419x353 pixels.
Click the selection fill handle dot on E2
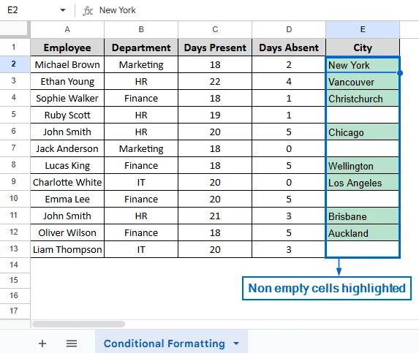[400, 73]
